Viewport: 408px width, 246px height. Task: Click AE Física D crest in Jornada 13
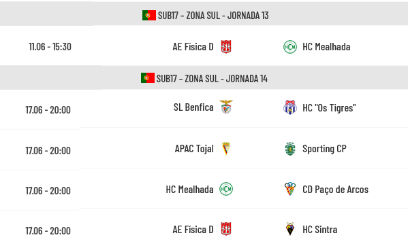point(226,47)
